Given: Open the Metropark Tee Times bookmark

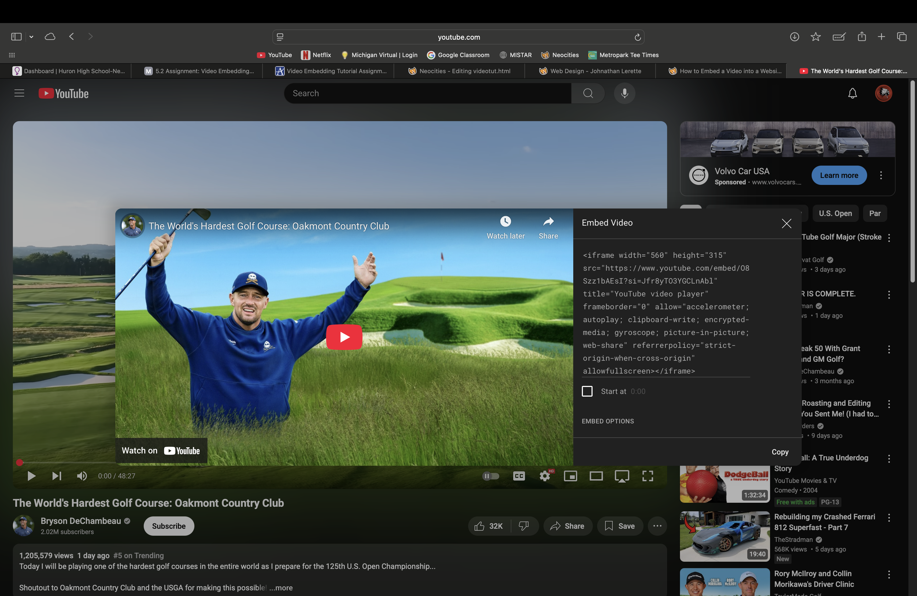Looking at the screenshot, I should coord(623,55).
